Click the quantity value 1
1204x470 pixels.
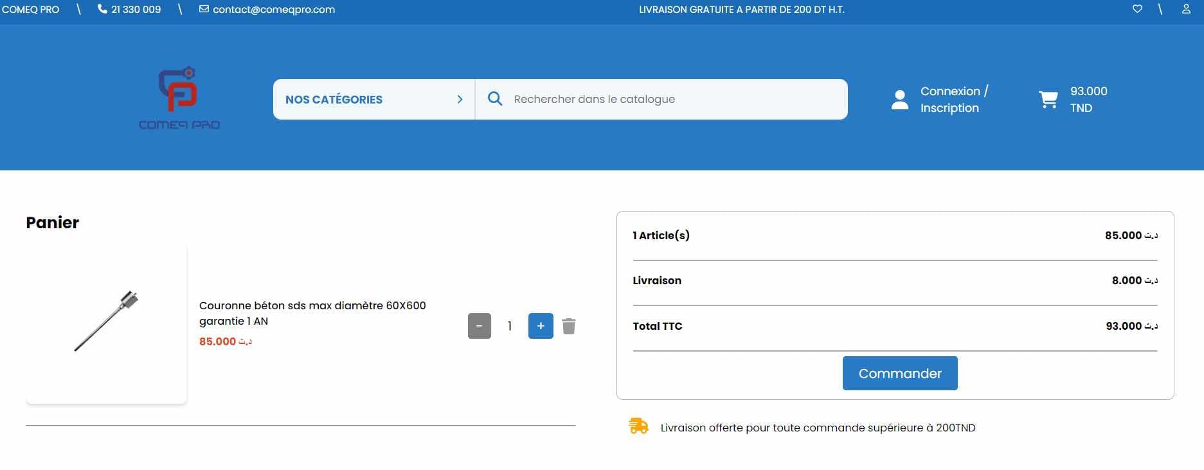[x=510, y=326]
